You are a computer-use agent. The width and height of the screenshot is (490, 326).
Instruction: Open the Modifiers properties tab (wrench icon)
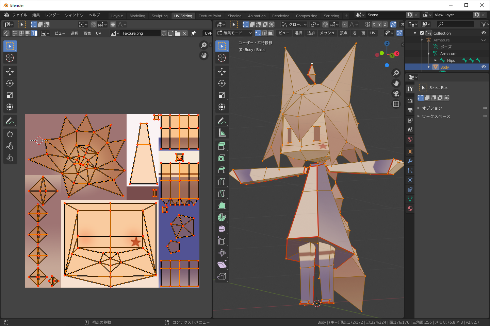(x=410, y=161)
